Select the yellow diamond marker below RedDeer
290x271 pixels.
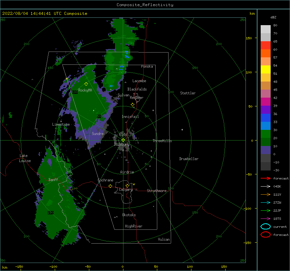click(x=132, y=105)
